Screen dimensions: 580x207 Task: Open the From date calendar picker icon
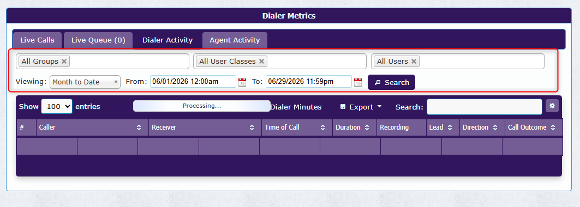242,82
